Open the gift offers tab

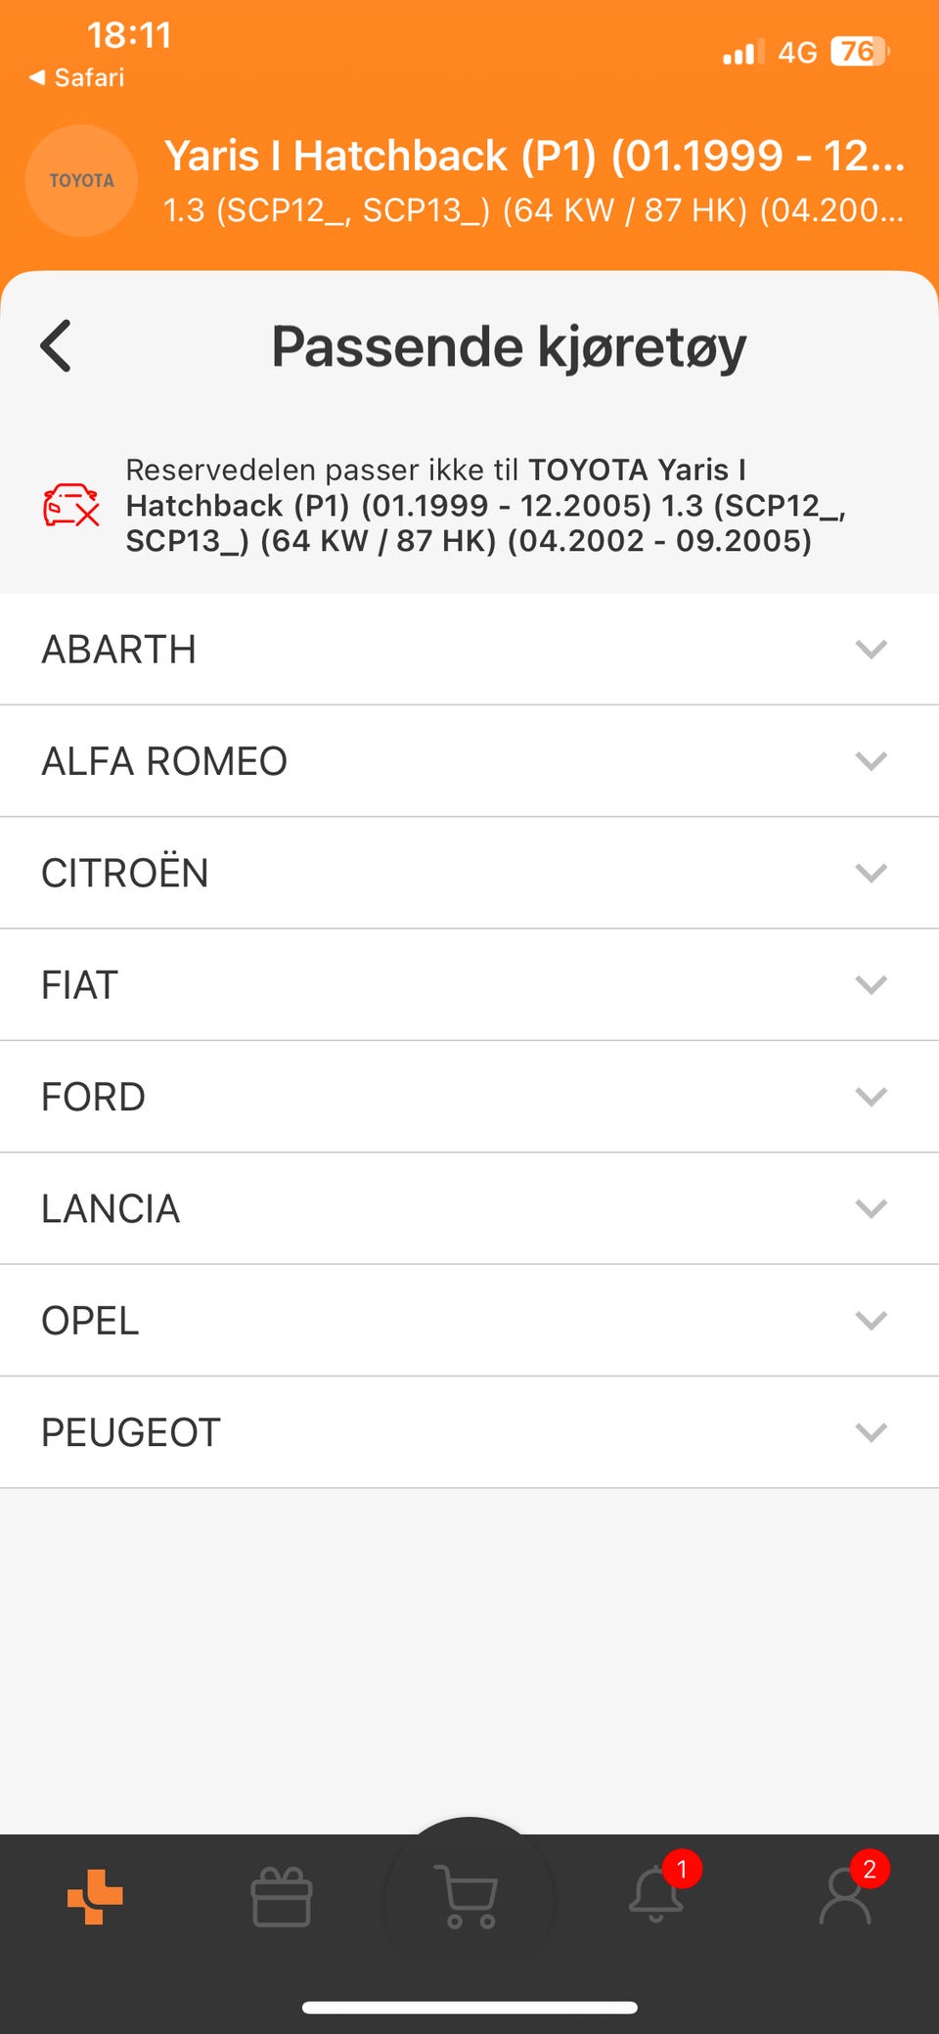pos(282,1896)
